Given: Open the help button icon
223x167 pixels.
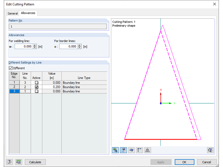Looking at the screenshot, I should [x=9, y=162].
